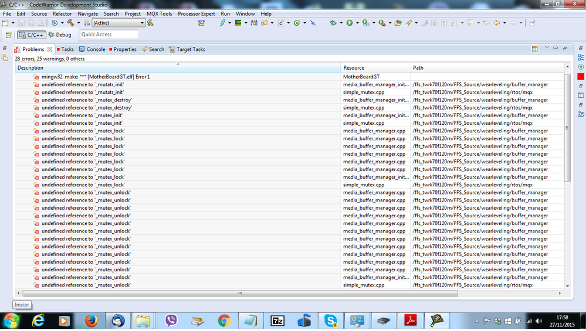Click the binary file icon beside Active
The width and height of the screenshot is (586, 331).
point(87,23)
